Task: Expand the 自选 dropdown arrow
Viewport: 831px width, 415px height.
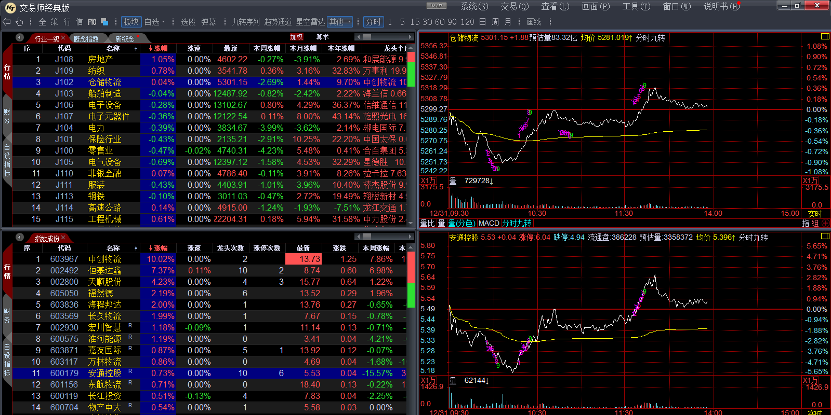Action: 163,22
